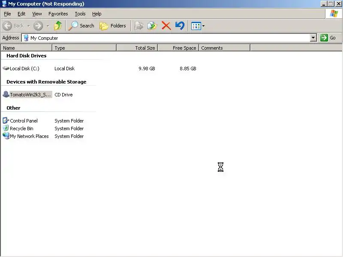343x257 pixels.
Task: Click the Address bar field
Action: [x=166, y=38]
